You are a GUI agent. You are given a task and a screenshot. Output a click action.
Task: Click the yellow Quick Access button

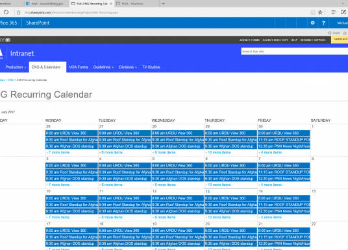click(340, 40)
